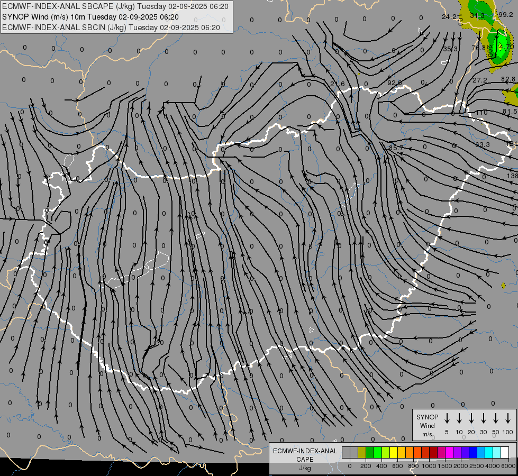Select the white 6000 J/kg swatch
Image resolution: width=518 pixels, height=476 pixels.
click(504, 452)
